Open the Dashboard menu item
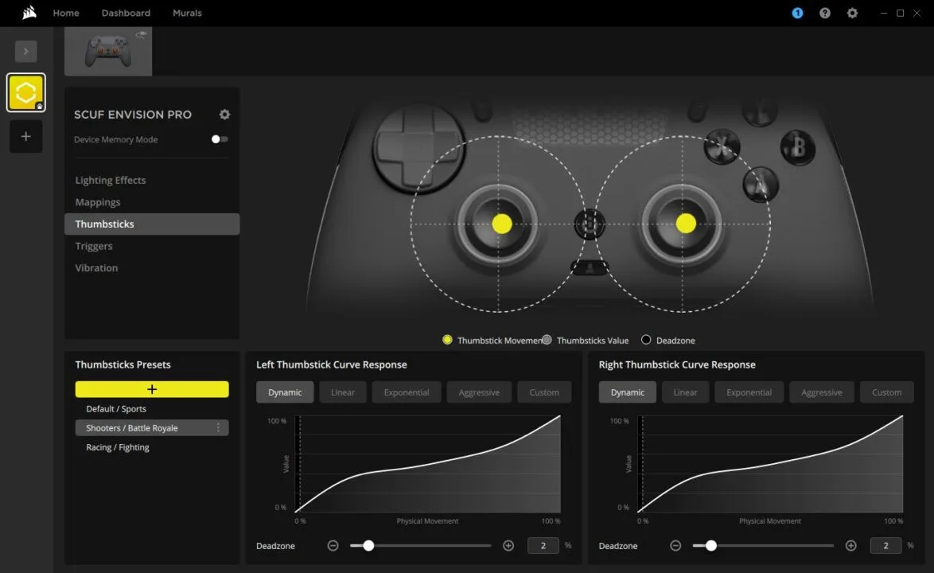This screenshot has height=573, width=934. point(126,13)
